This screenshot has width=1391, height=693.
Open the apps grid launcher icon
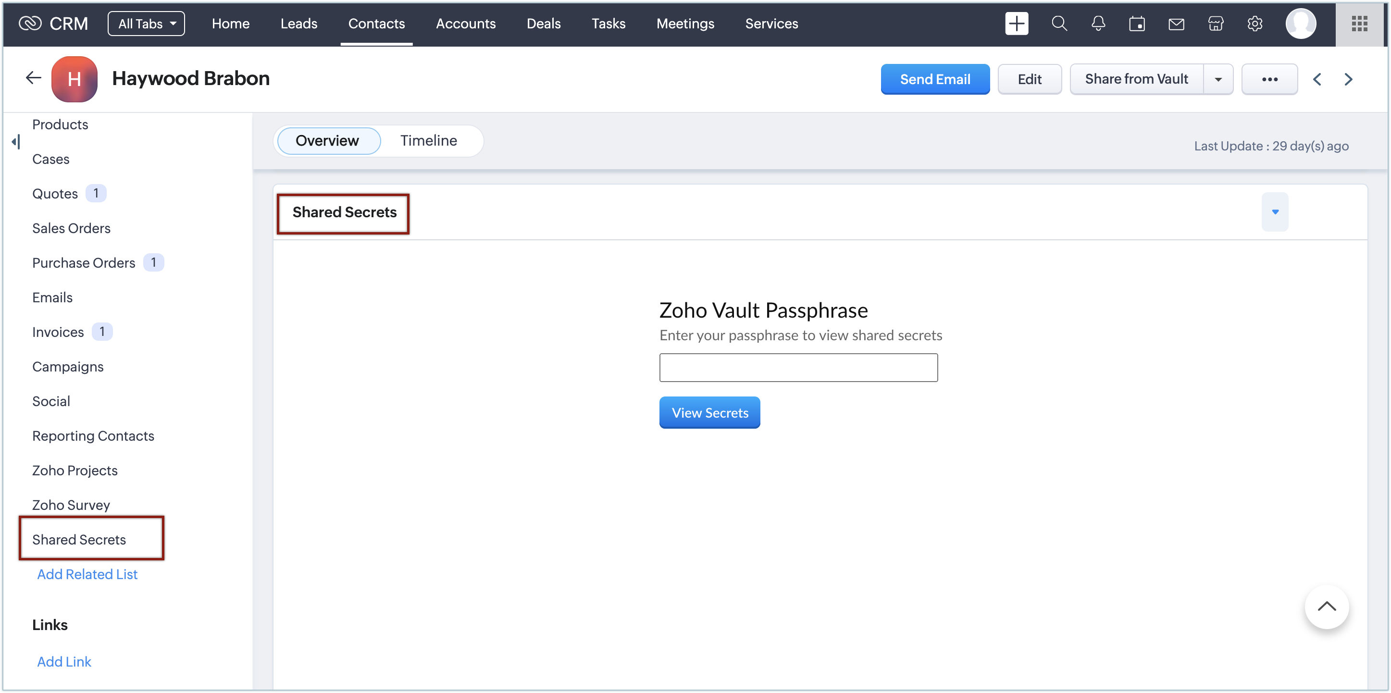[1359, 23]
